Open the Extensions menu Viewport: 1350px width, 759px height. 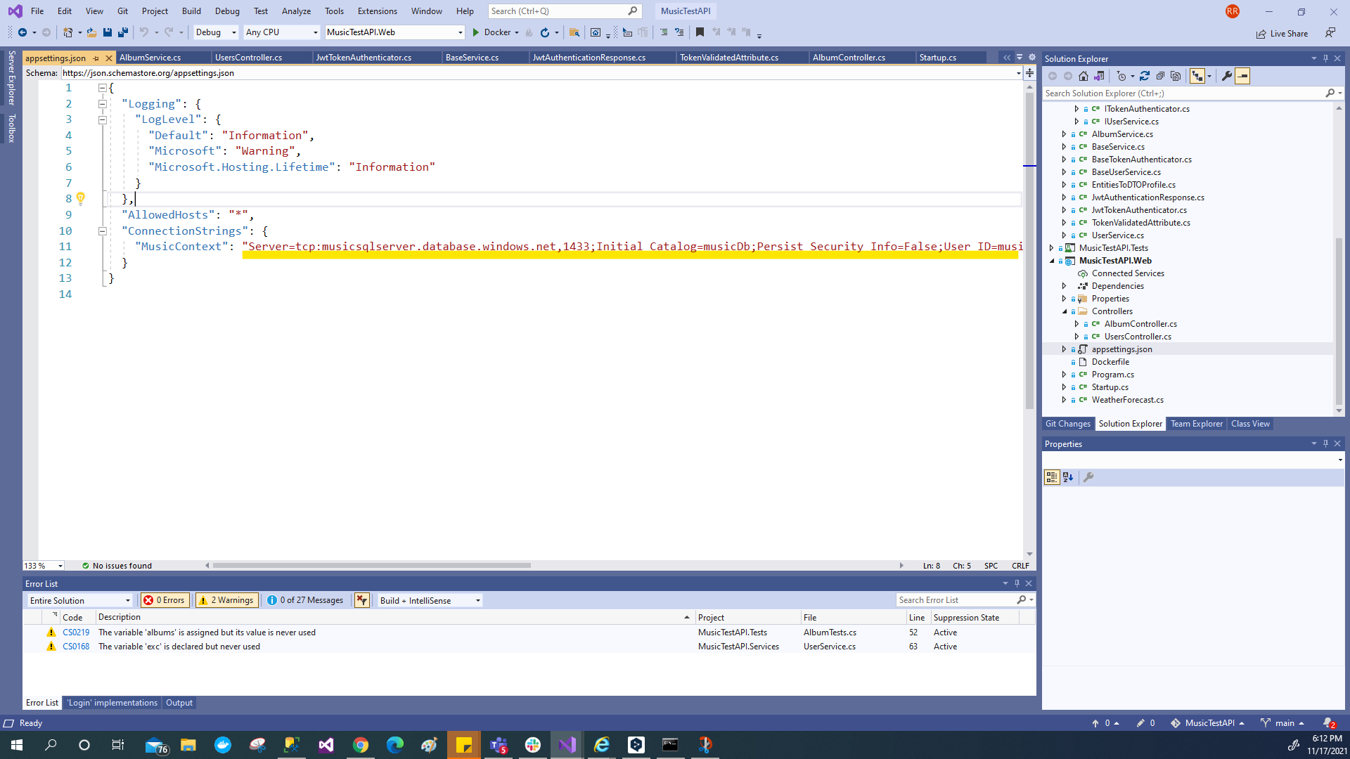point(377,11)
